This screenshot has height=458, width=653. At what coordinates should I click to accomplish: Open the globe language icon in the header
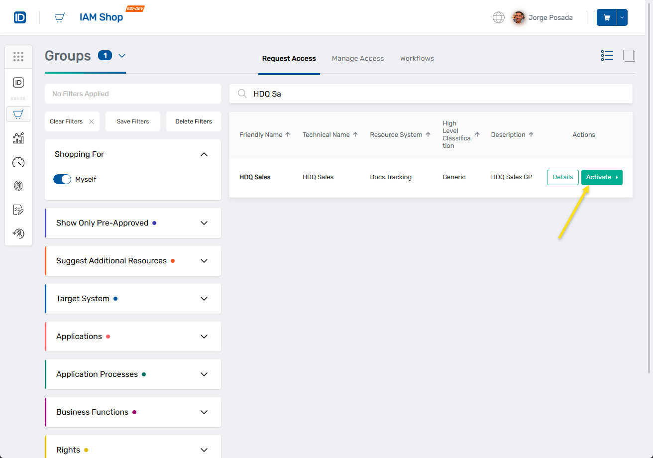click(498, 17)
